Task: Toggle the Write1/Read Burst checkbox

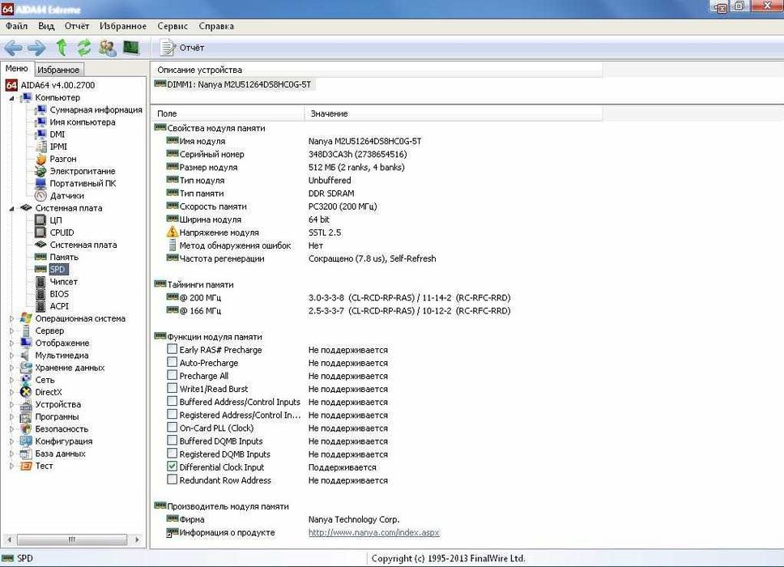Action: 172,388
